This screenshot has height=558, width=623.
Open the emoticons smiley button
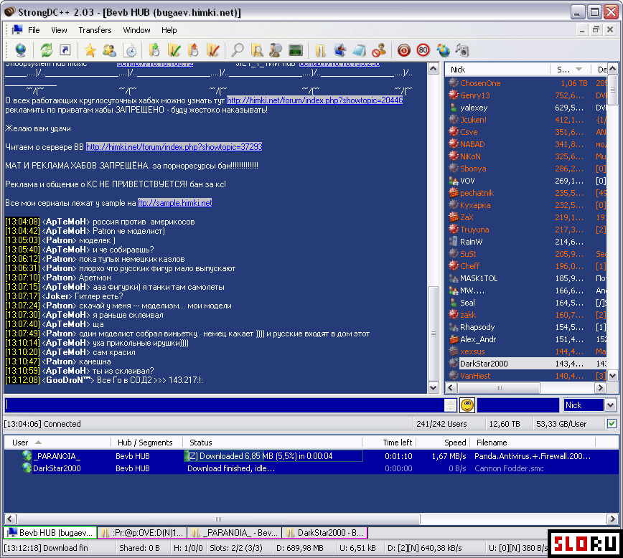(467, 405)
